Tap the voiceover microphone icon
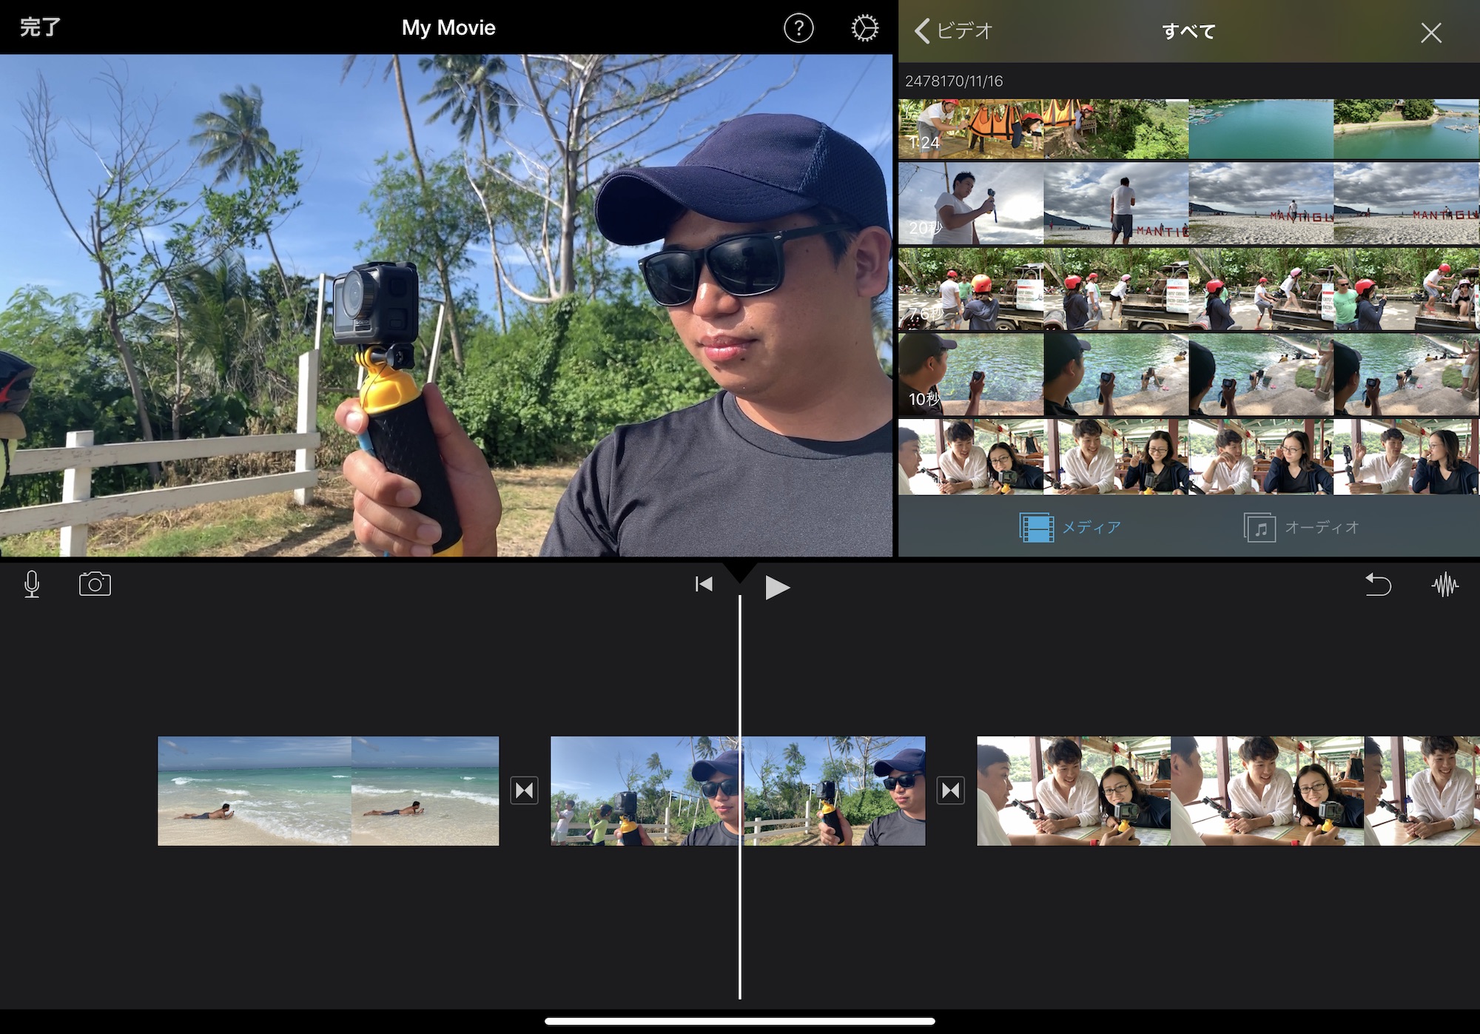1480x1034 pixels. click(x=32, y=584)
